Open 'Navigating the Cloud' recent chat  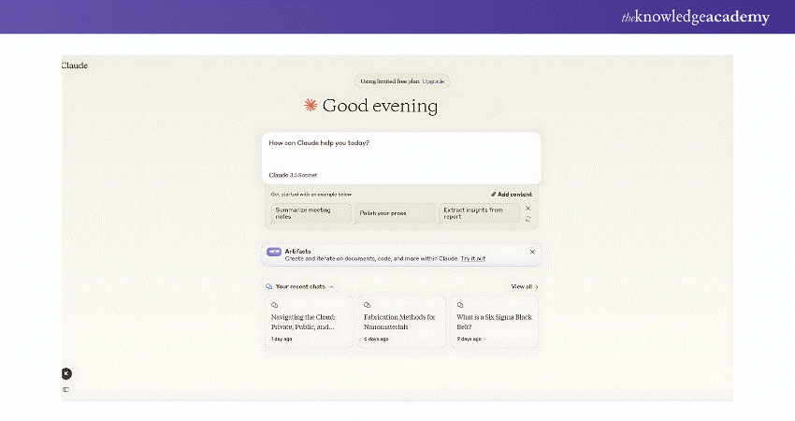[309, 322]
